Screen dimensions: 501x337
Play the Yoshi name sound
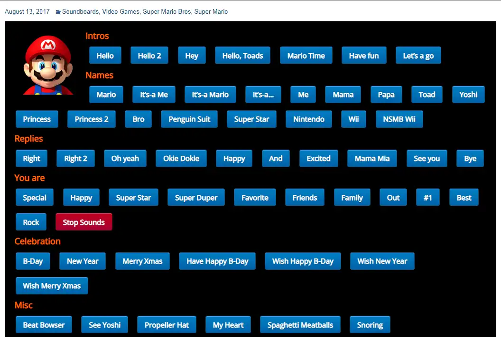click(x=468, y=94)
